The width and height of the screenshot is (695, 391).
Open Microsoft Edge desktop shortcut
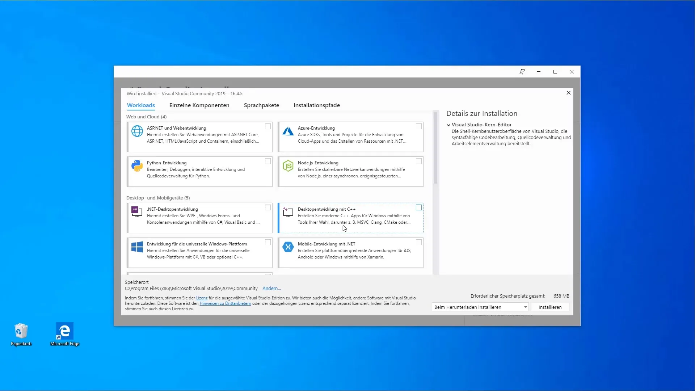tap(65, 335)
